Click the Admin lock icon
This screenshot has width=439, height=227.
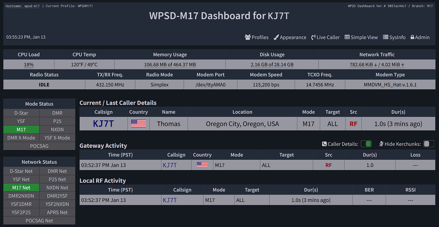[x=412, y=37]
